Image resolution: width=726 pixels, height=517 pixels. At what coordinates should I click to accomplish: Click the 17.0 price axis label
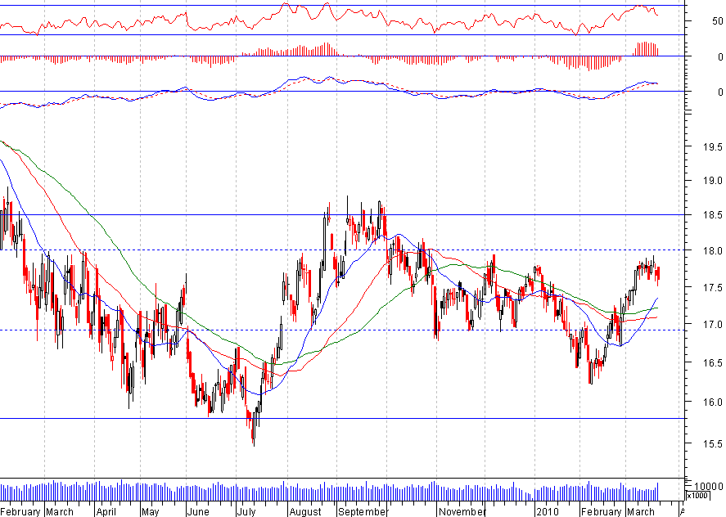[713, 325]
